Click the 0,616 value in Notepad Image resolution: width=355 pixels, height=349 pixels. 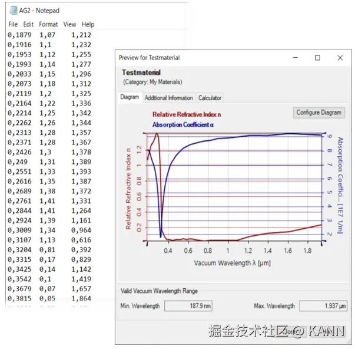pyautogui.click(x=81, y=240)
